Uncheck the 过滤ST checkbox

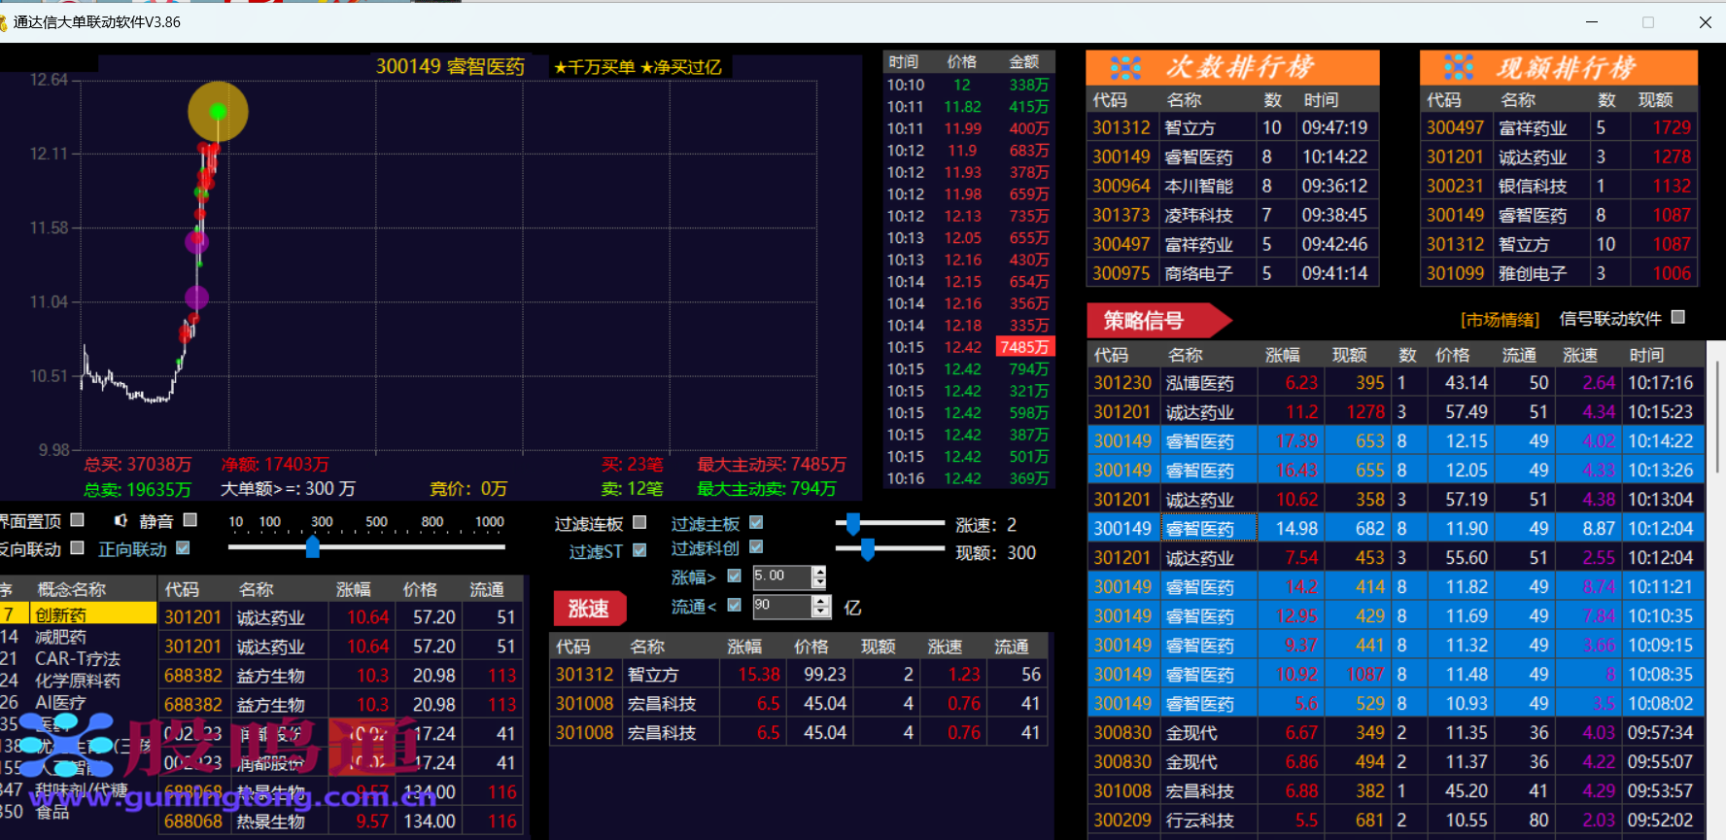(639, 550)
